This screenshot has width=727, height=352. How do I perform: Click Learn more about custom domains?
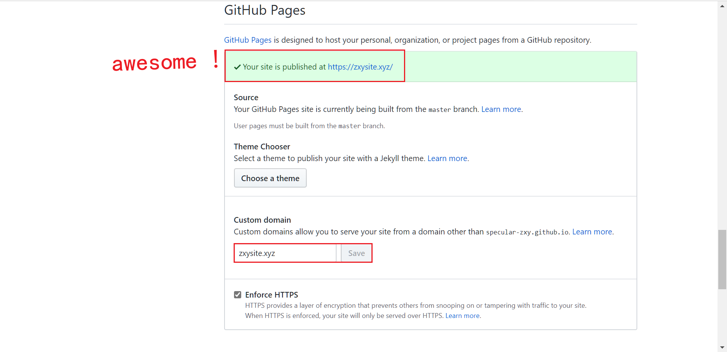[592, 231]
